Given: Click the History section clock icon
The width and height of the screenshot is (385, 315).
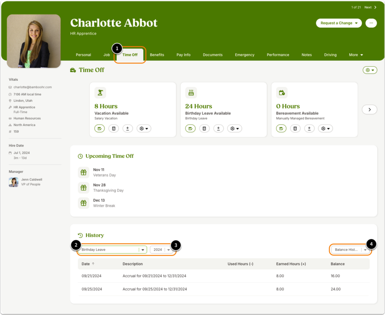Looking at the screenshot, I should pyautogui.click(x=80, y=235).
